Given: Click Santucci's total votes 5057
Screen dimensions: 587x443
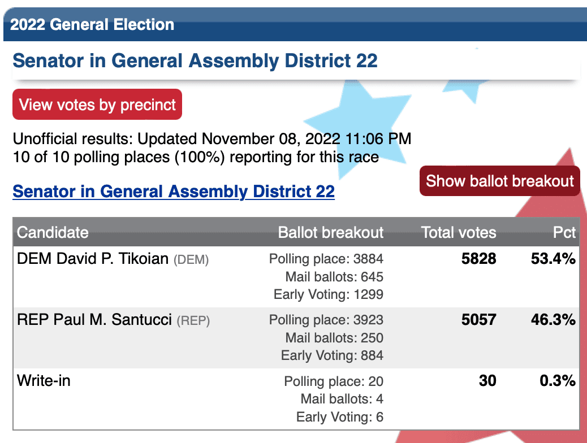Looking at the screenshot, I should 479,319.
